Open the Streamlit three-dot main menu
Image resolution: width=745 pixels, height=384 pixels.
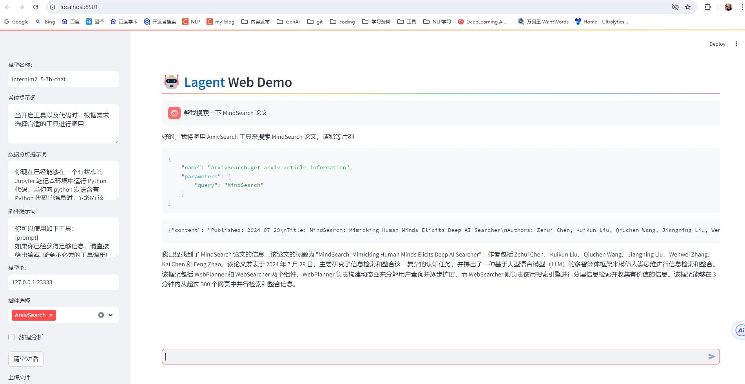[736, 44]
